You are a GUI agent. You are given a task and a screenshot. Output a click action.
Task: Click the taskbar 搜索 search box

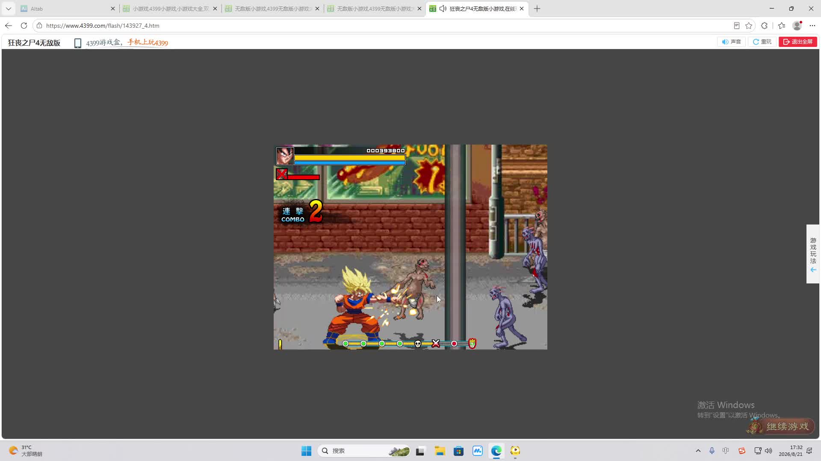point(364,451)
